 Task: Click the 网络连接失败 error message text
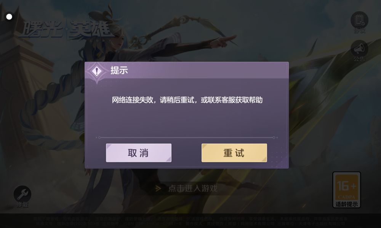(187, 100)
